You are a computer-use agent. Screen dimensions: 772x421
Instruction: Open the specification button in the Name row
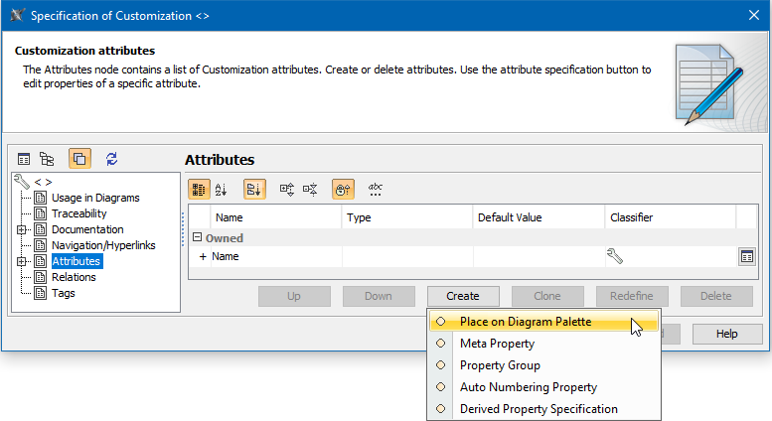tap(746, 256)
